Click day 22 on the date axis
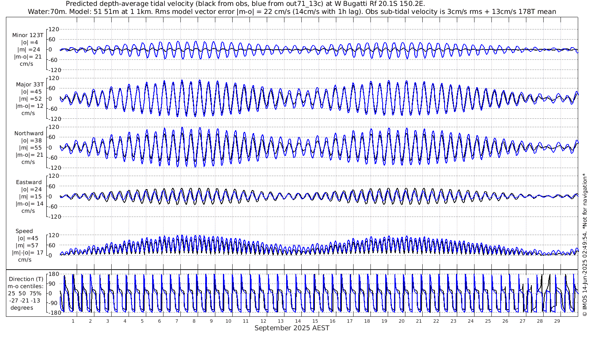Image resolution: width=590 pixels, height=337 pixels. (x=436, y=321)
